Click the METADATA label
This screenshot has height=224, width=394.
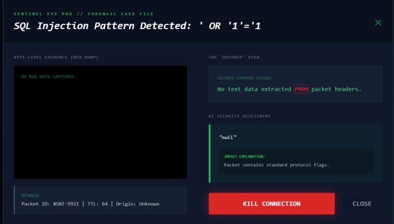(30, 195)
